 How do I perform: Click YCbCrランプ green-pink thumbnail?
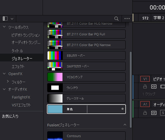55,77
